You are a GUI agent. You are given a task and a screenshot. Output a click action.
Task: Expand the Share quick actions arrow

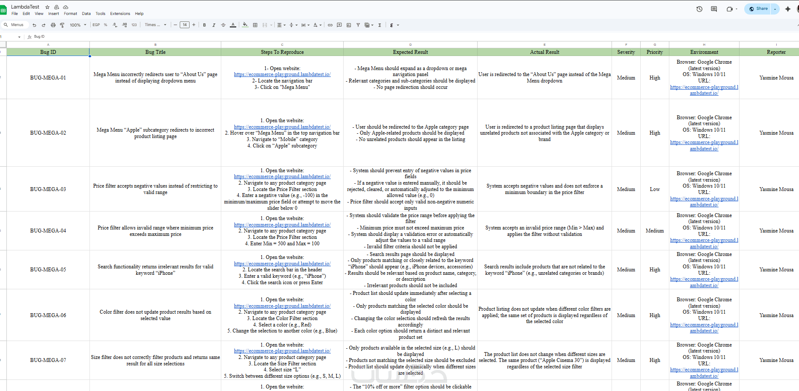point(775,9)
